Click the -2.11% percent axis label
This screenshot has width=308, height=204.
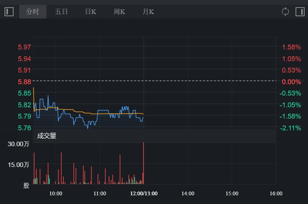tap(290, 128)
